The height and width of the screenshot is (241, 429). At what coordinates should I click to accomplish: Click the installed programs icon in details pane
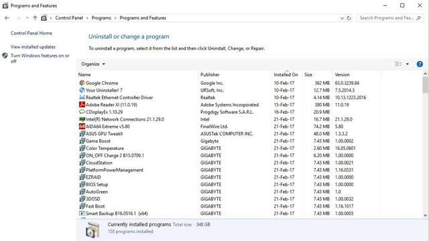93,230
